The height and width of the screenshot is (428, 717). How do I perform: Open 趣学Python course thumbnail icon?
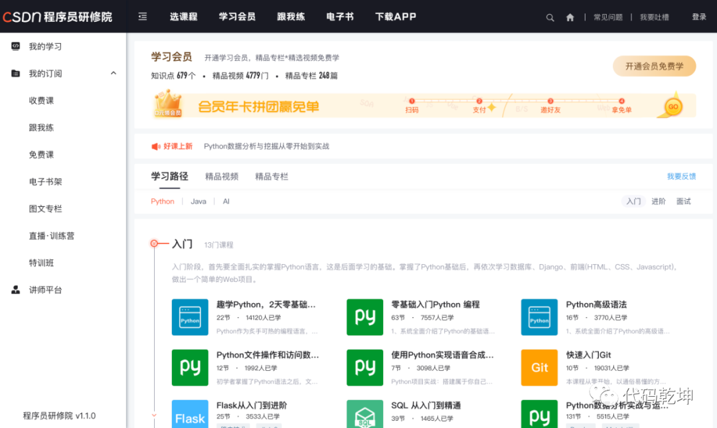click(x=190, y=317)
